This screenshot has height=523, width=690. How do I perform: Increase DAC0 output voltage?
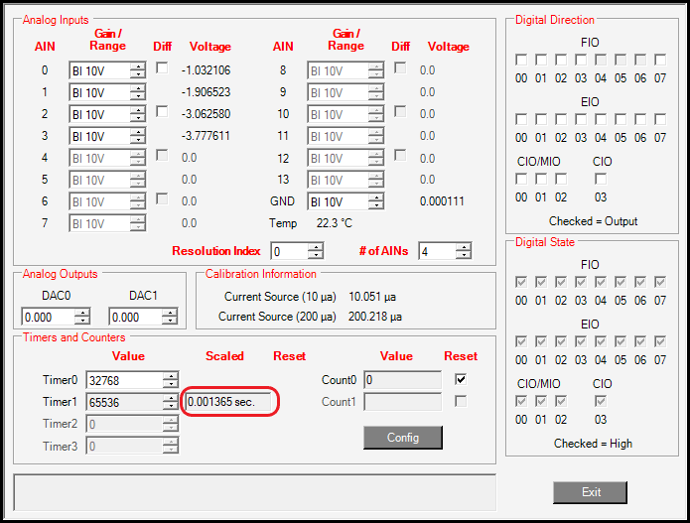[x=82, y=313]
